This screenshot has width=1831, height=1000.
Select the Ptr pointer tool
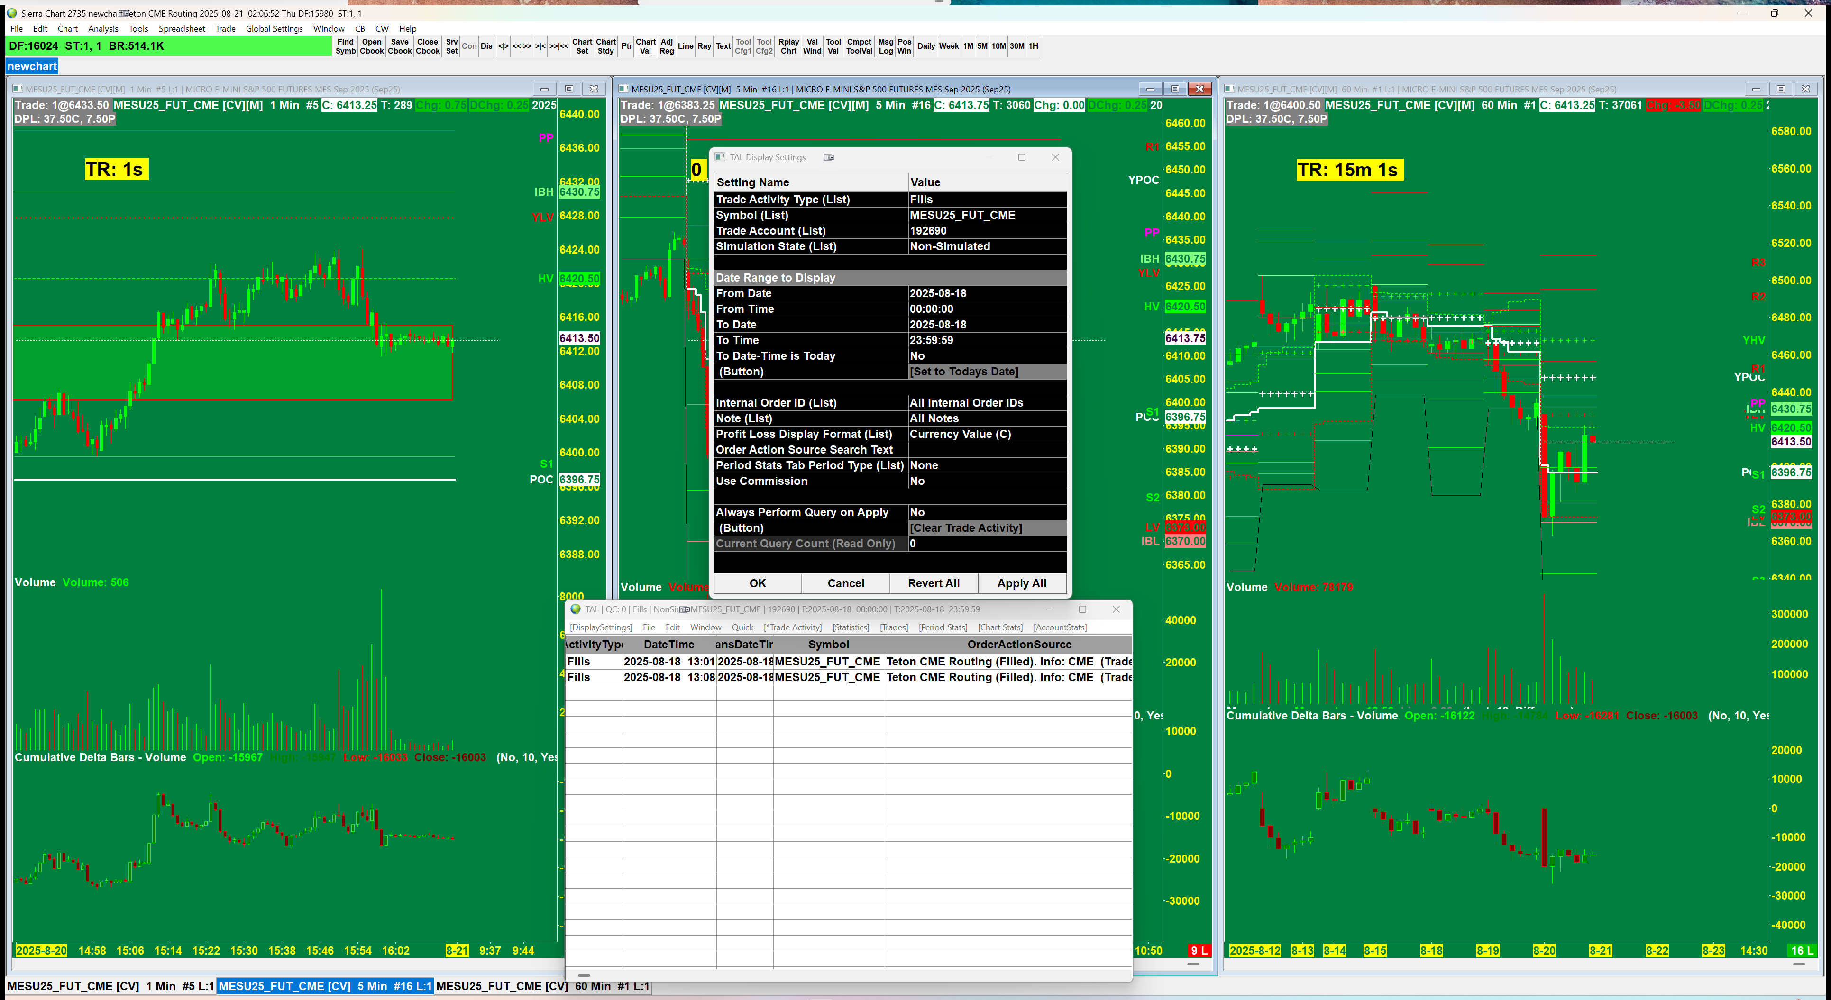[x=626, y=46]
